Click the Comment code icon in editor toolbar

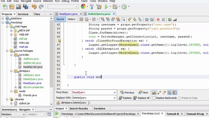click(170, 19)
